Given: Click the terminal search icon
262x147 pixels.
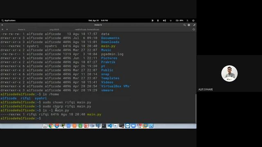Looking at the screenshot, I should pyautogui.click(x=185, y=25).
